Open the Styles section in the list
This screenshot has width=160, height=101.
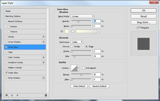pos(25,11)
